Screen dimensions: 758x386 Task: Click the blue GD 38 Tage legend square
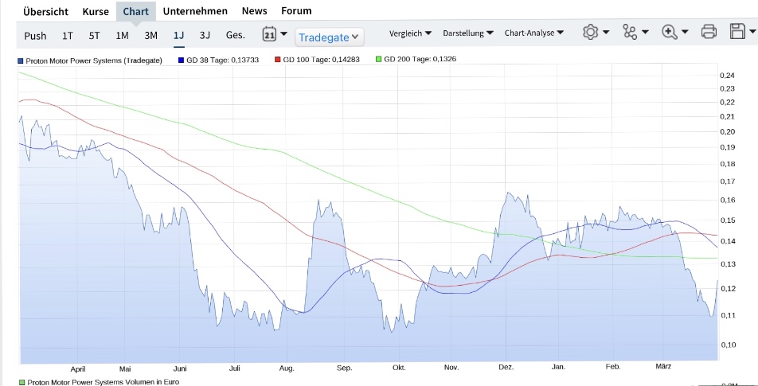[x=181, y=60]
